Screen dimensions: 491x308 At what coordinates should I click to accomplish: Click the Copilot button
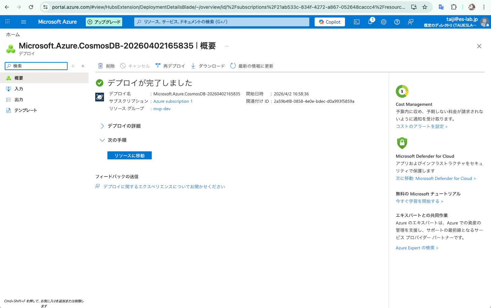coord(330,22)
